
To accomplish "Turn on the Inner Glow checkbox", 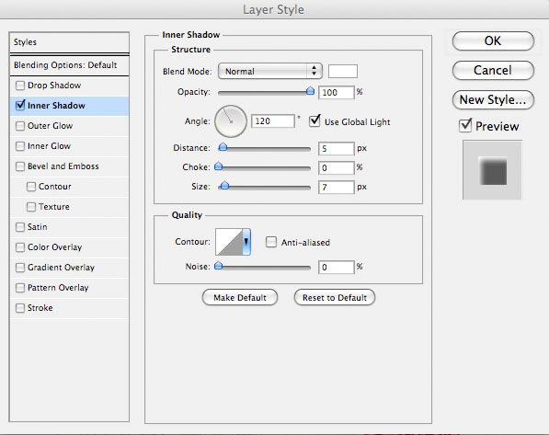I will pyautogui.click(x=20, y=146).
